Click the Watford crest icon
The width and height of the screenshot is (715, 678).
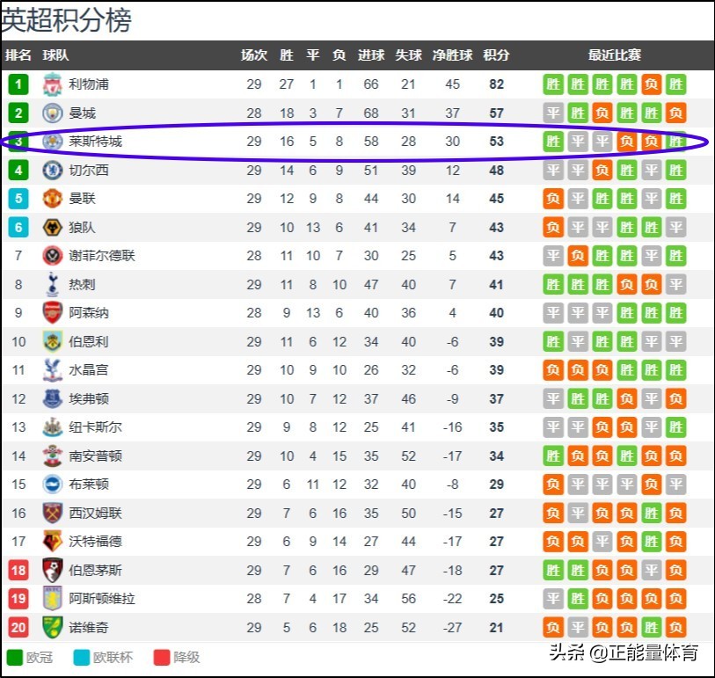click(53, 542)
